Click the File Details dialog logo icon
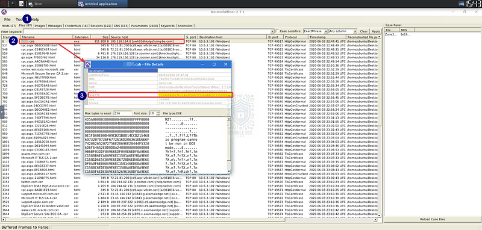This screenshot has width=482, height=230. click(88, 64)
